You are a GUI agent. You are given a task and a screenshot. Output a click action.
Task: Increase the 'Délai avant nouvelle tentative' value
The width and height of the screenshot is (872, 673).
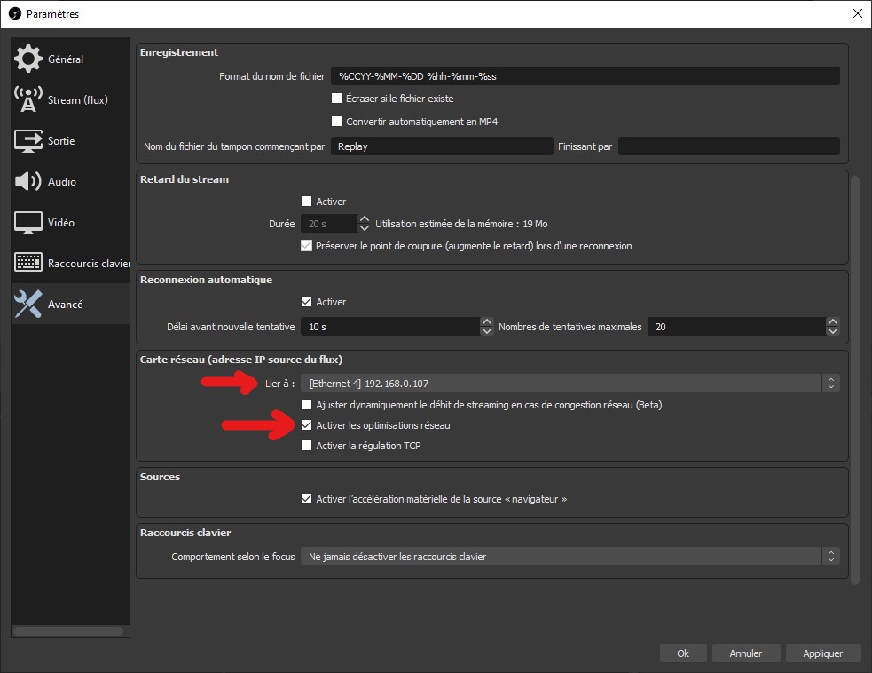486,321
